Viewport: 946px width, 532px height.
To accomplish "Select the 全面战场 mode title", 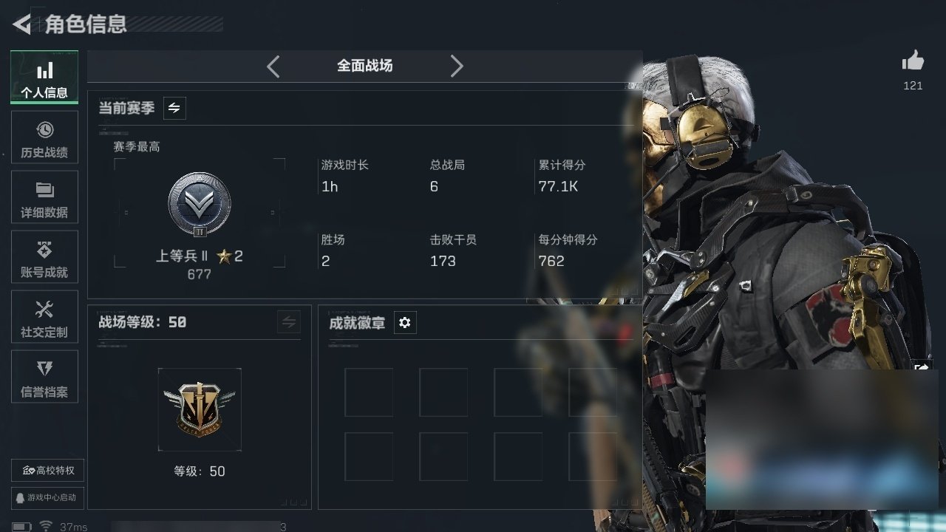I will pos(365,66).
